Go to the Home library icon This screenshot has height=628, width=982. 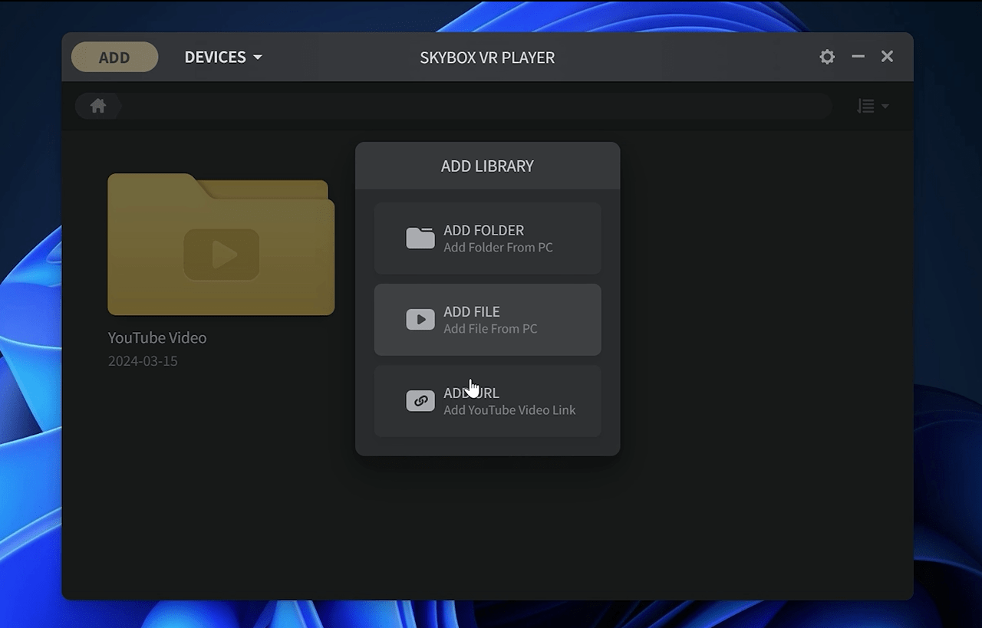tap(98, 106)
